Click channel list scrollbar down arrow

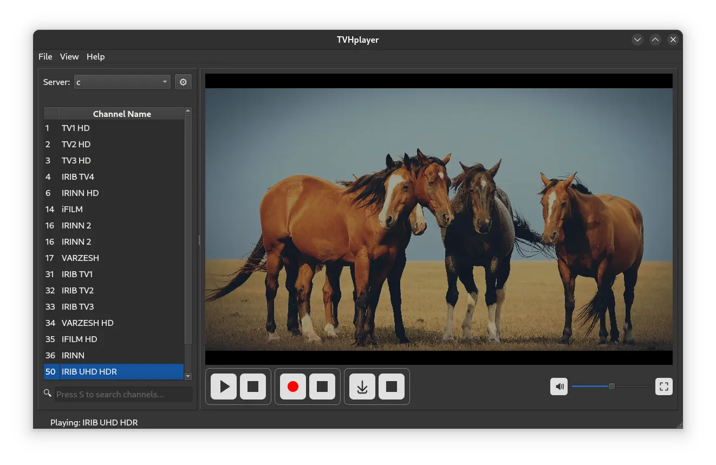click(x=188, y=376)
